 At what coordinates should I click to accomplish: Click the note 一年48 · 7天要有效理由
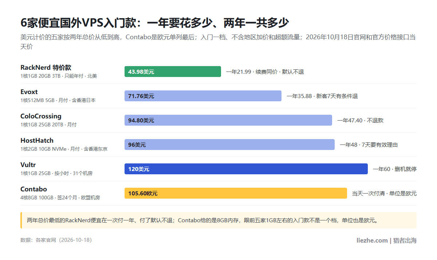pos(369,145)
